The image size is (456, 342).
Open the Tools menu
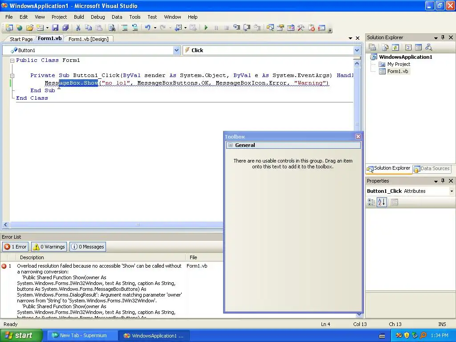pos(134,17)
